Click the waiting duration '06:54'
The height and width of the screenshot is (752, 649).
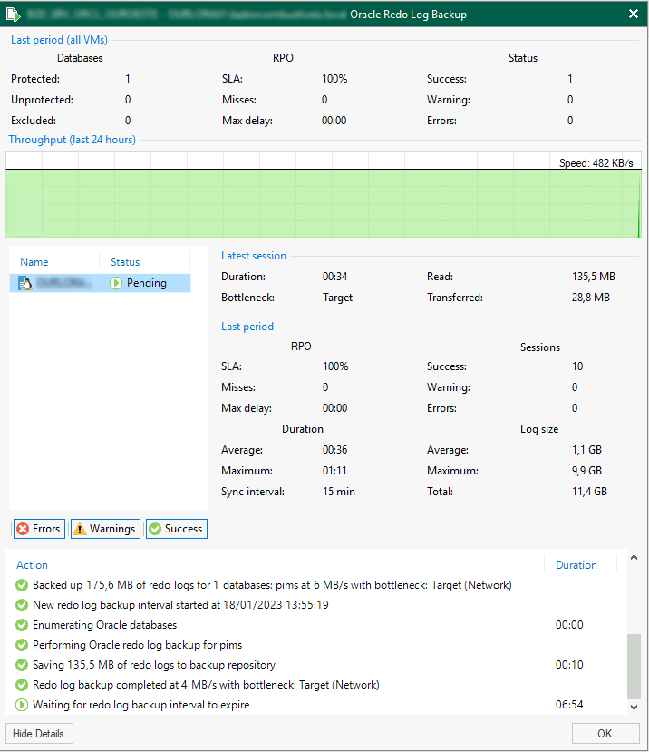[569, 705]
